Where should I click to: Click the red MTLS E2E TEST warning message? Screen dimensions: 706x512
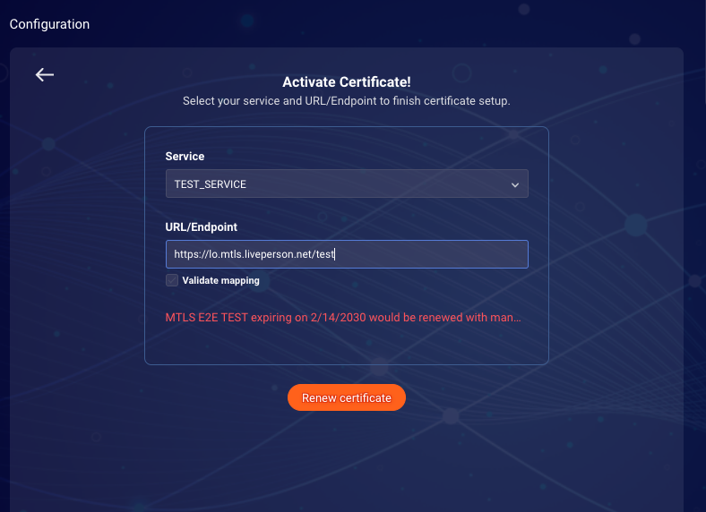click(x=343, y=318)
